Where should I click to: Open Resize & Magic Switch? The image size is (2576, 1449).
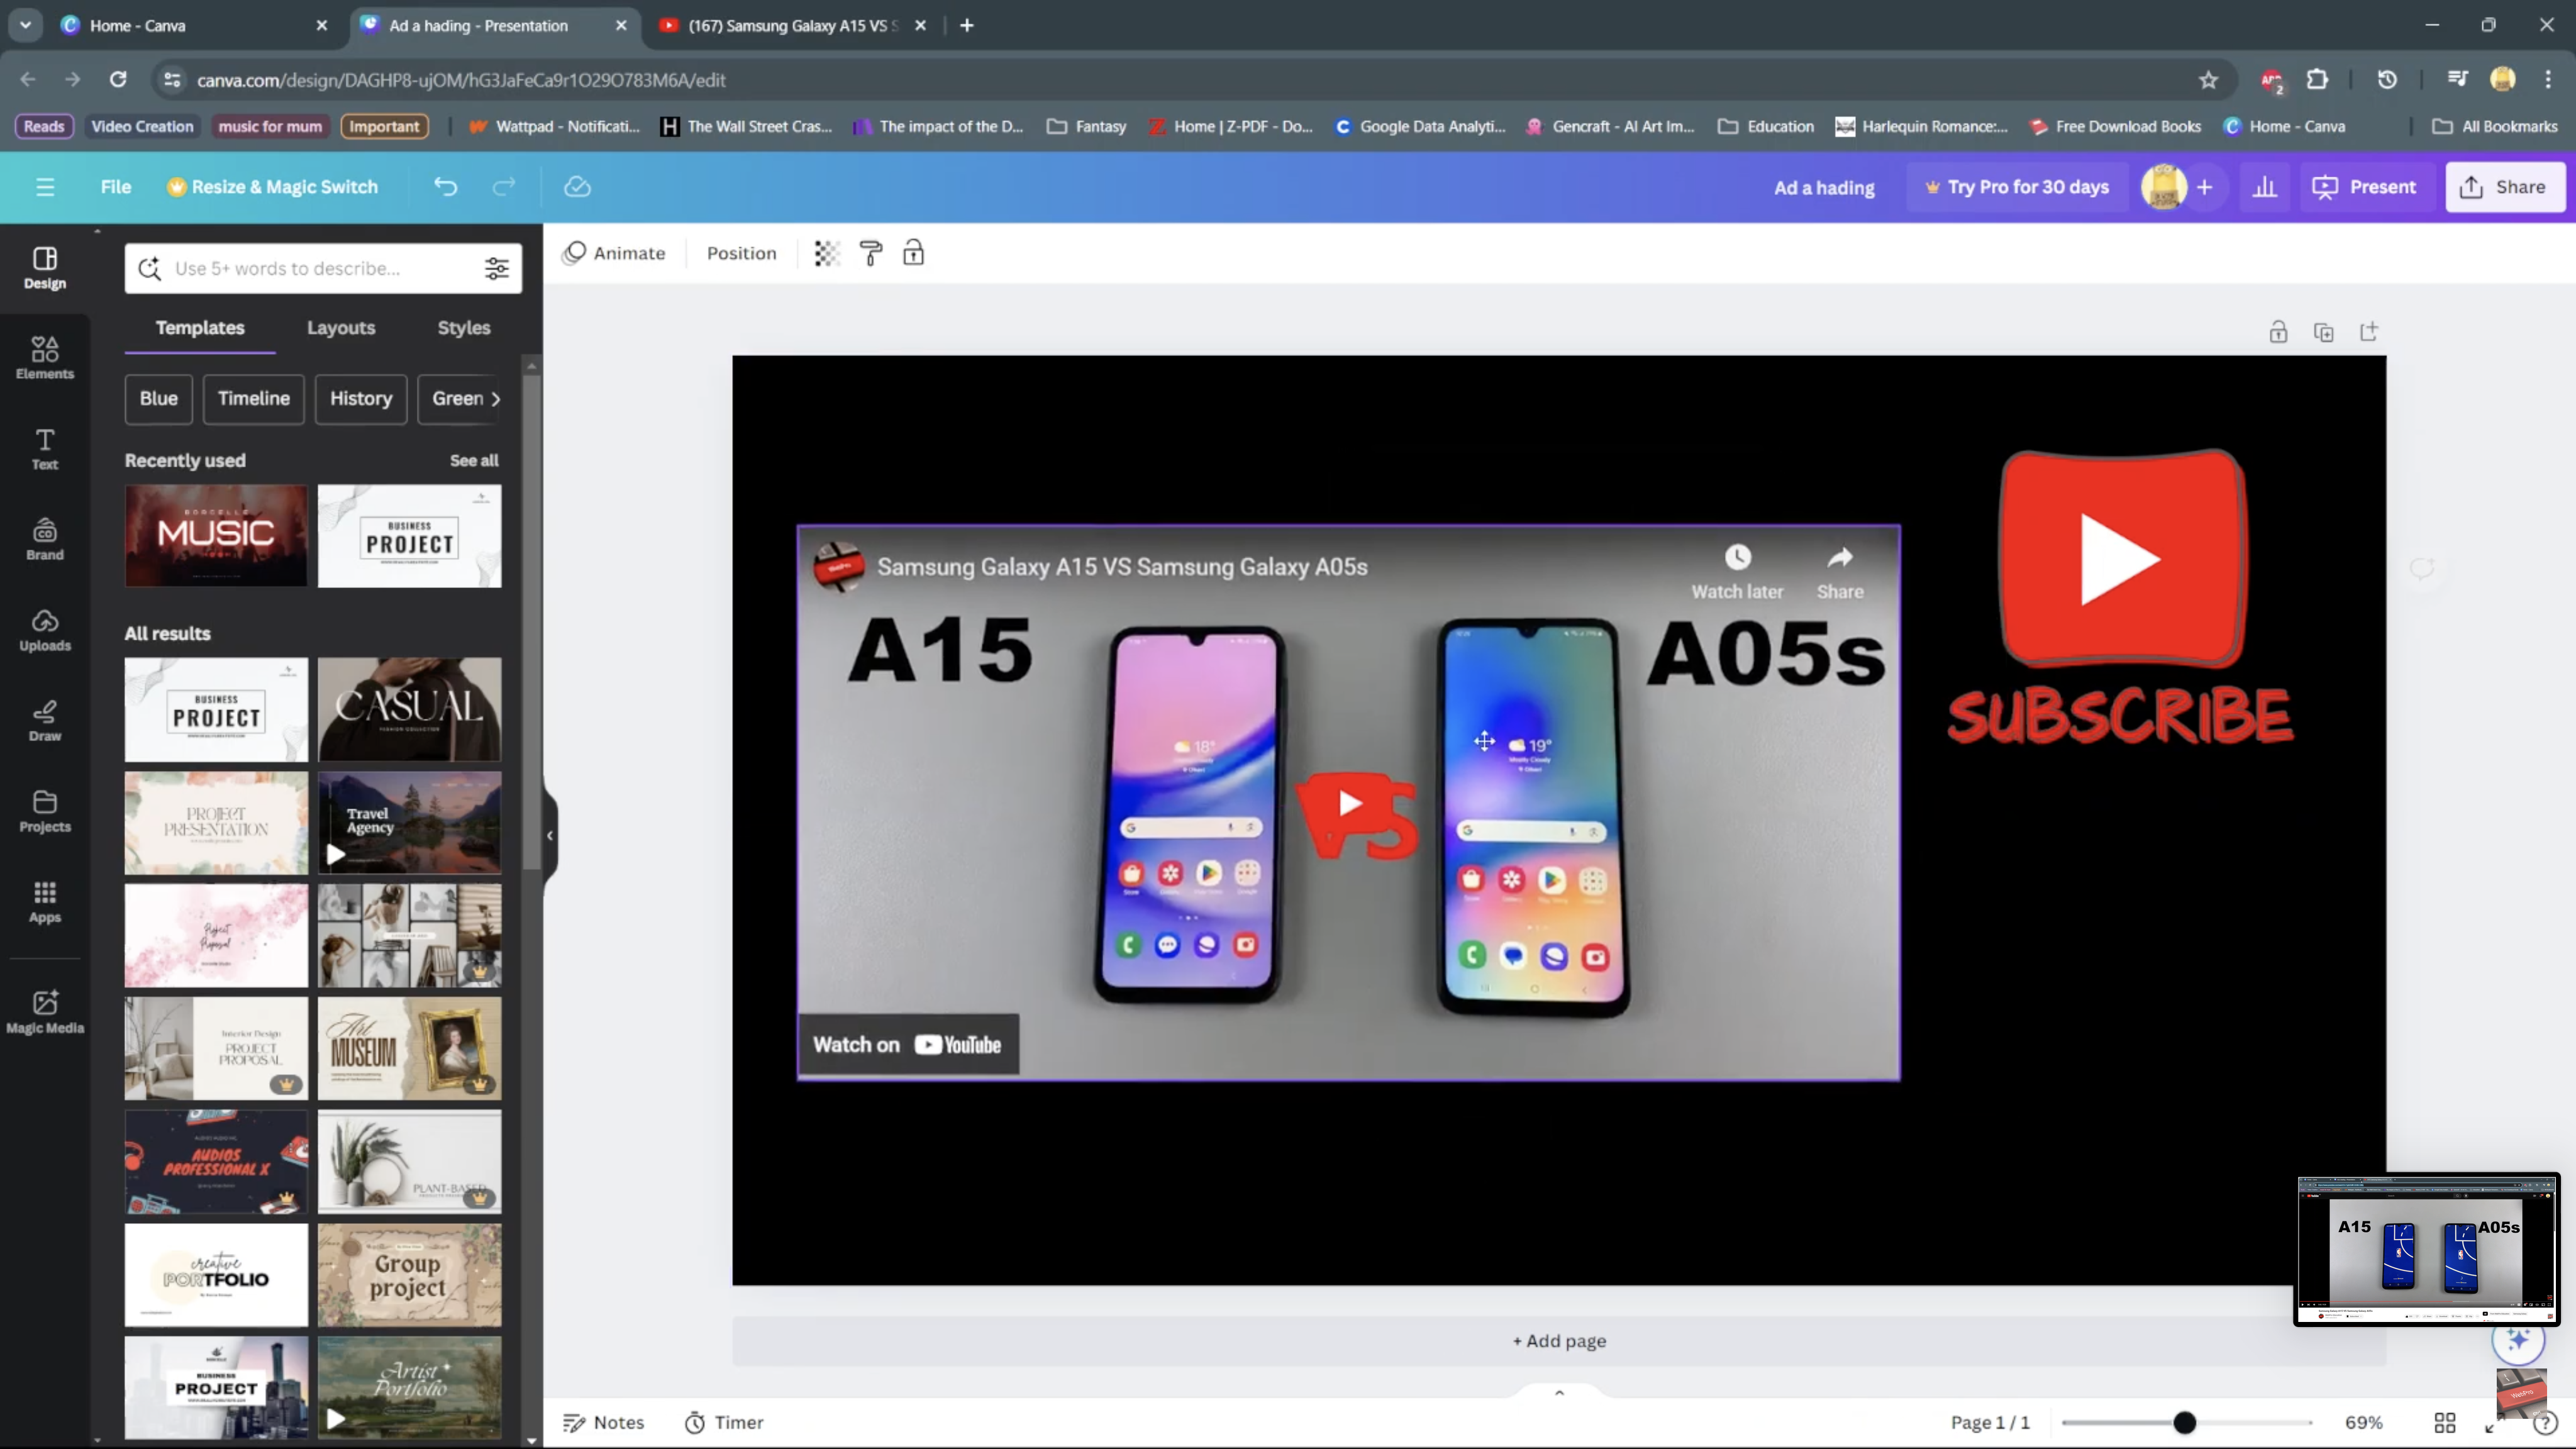(273, 187)
